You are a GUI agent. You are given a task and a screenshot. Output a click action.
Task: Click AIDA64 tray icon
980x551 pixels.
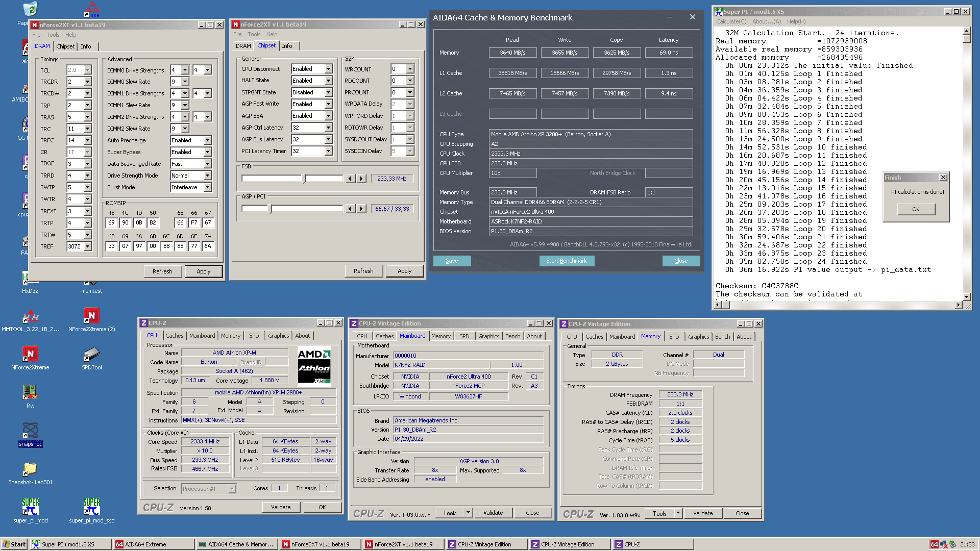pyautogui.click(x=934, y=544)
